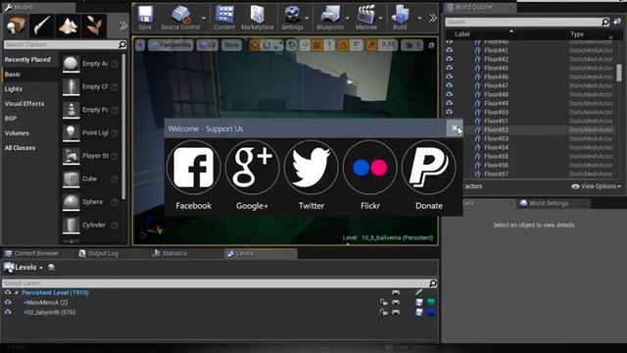The image size is (627, 353).
Task: Switch to the Statistics tab
Action: coord(174,254)
